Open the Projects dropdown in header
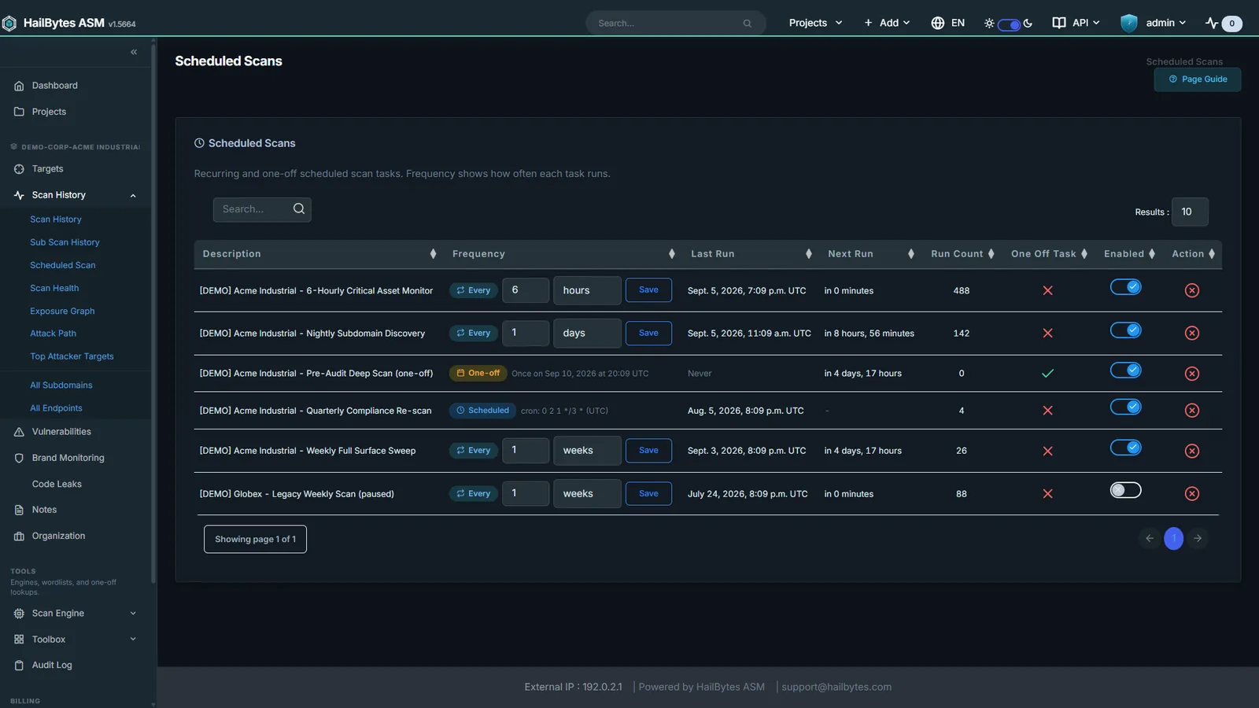1259x708 pixels. (x=815, y=23)
